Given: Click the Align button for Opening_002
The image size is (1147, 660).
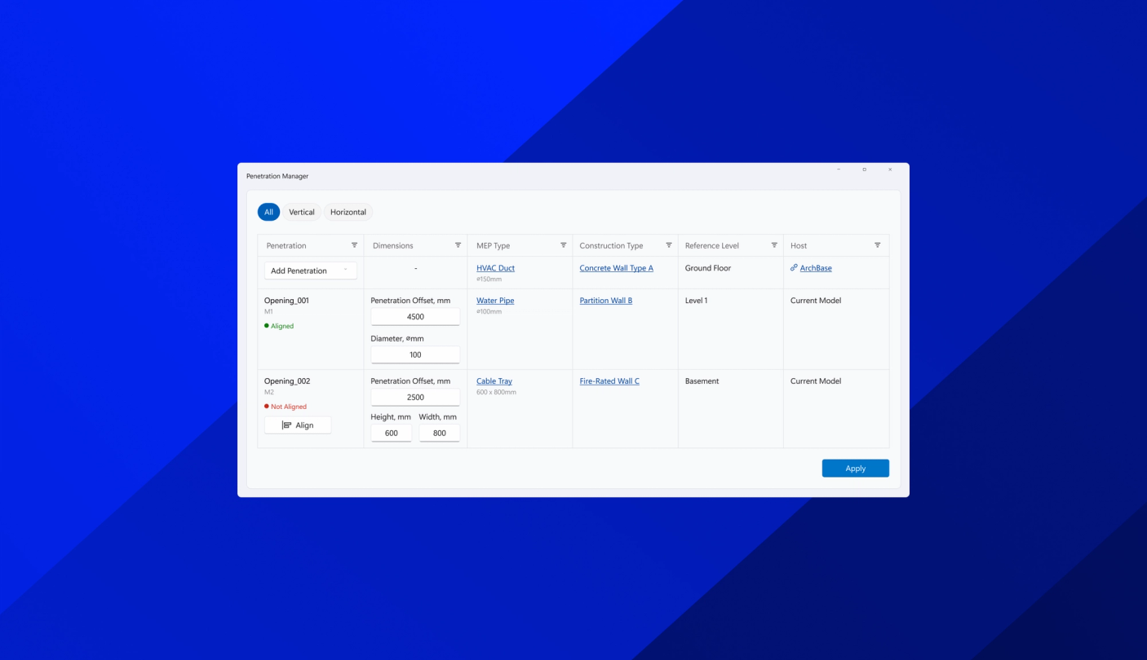Looking at the screenshot, I should coord(298,425).
